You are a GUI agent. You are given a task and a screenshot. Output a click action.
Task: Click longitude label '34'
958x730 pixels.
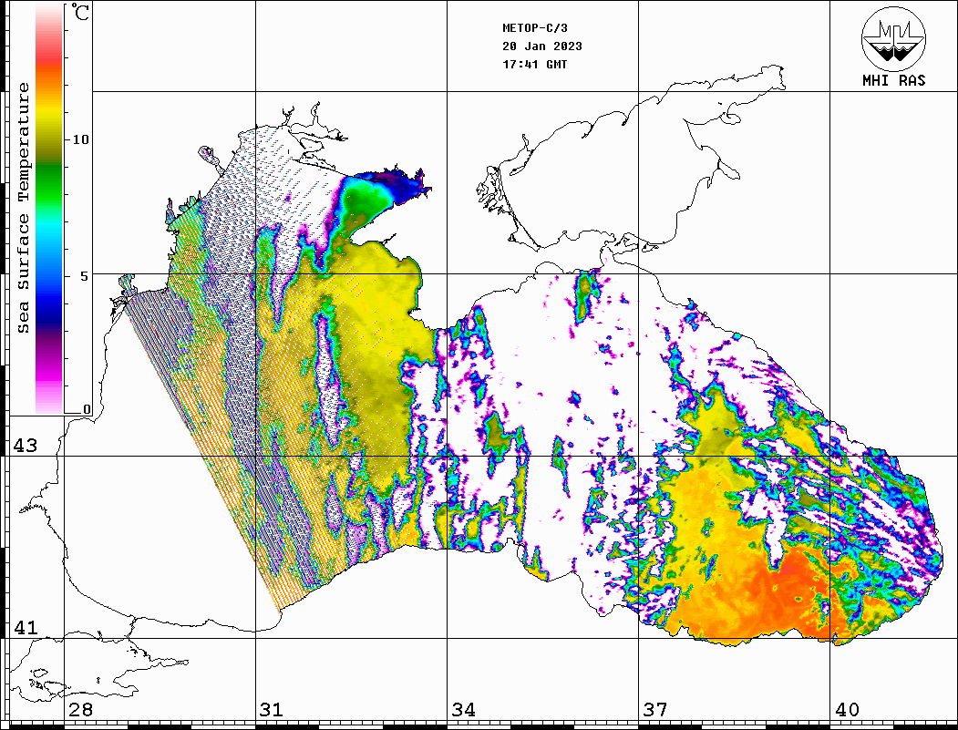click(x=463, y=710)
